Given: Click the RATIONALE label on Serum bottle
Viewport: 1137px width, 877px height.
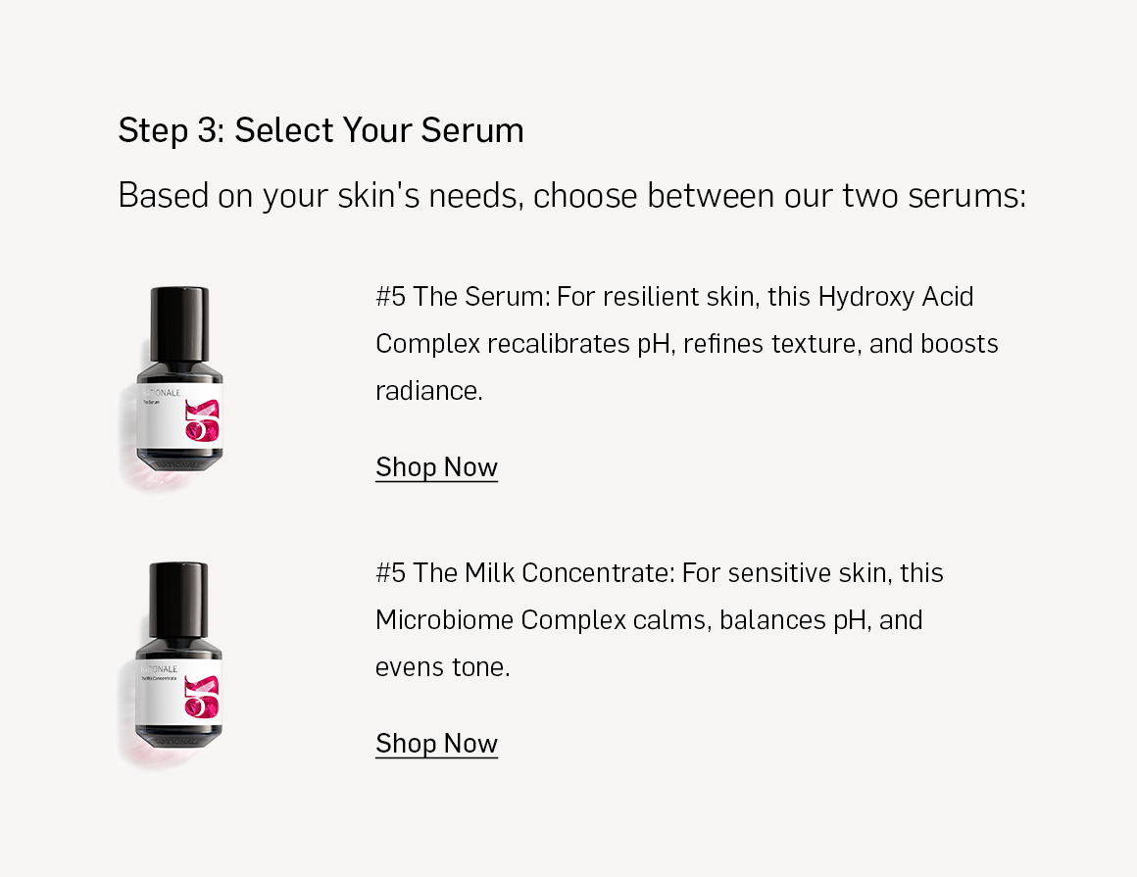Looking at the screenshot, I should (x=161, y=393).
